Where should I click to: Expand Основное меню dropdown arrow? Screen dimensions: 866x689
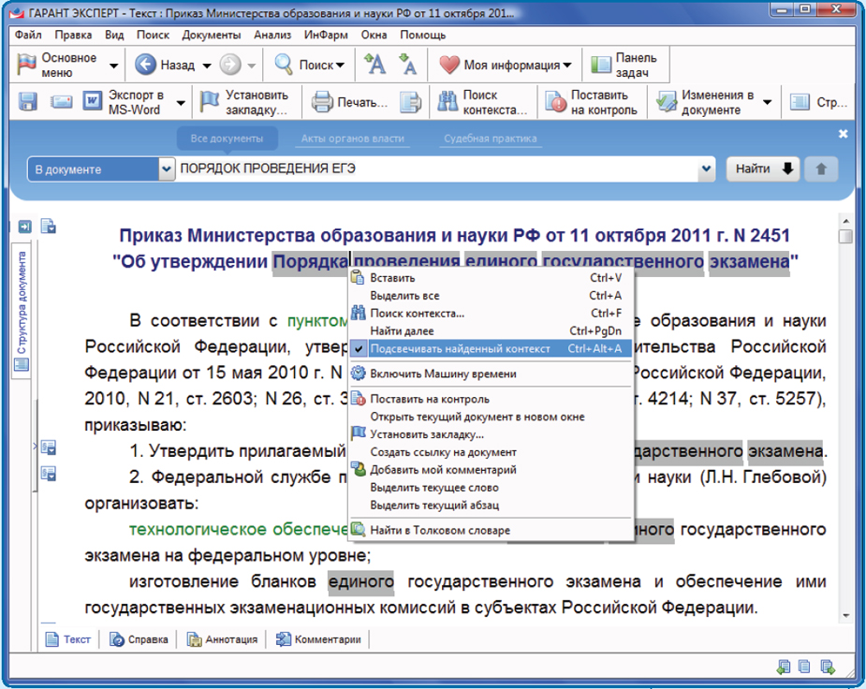coord(113,66)
